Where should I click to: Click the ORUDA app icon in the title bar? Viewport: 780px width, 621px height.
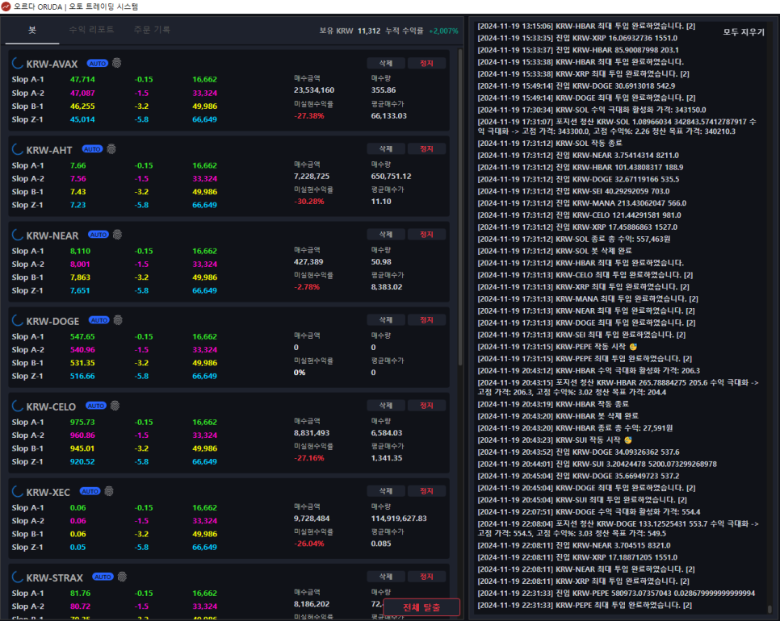tap(6, 6)
